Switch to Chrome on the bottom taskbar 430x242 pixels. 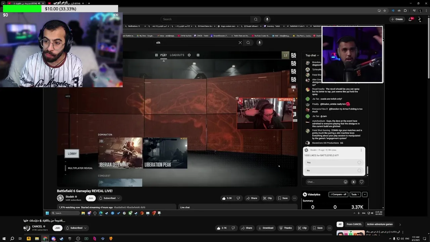tap(45, 239)
